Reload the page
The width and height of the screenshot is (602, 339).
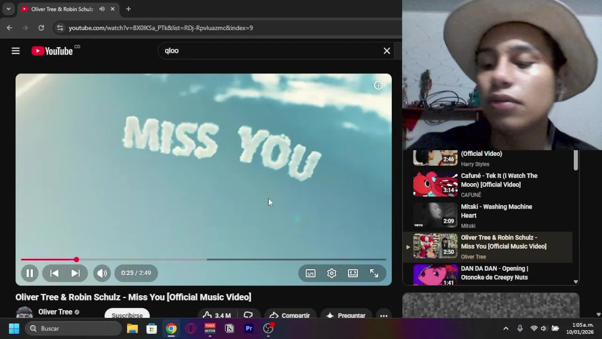(x=41, y=28)
